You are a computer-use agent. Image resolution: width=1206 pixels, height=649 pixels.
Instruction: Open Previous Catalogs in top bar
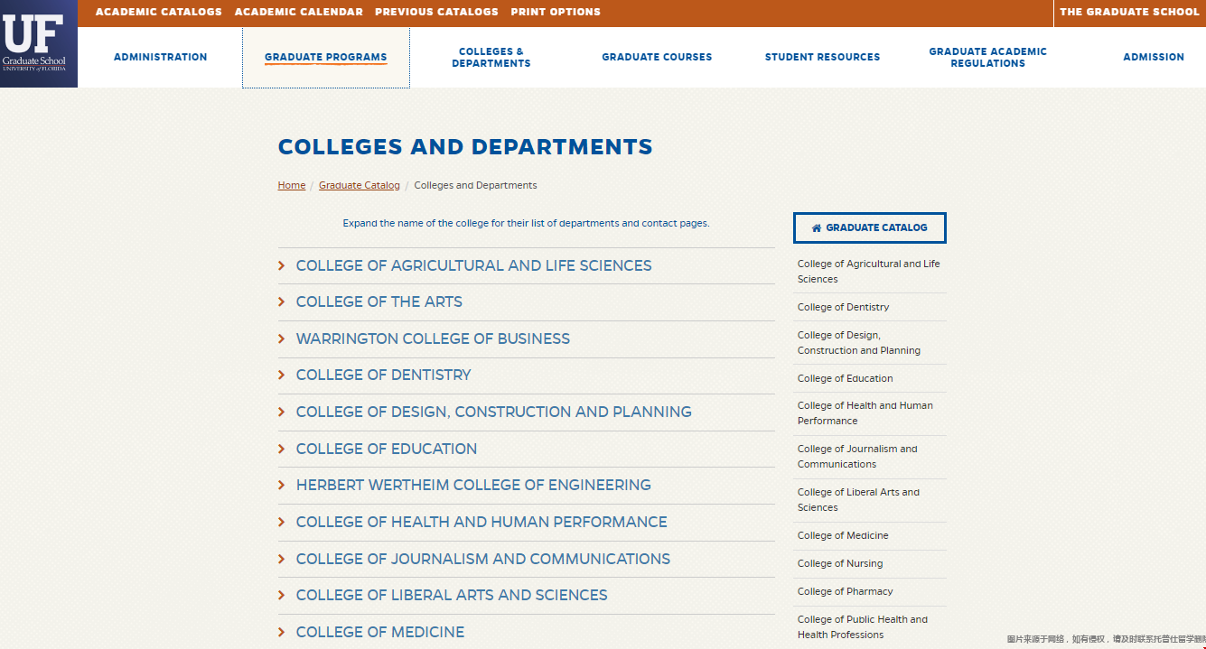click(x=436, y=12)
